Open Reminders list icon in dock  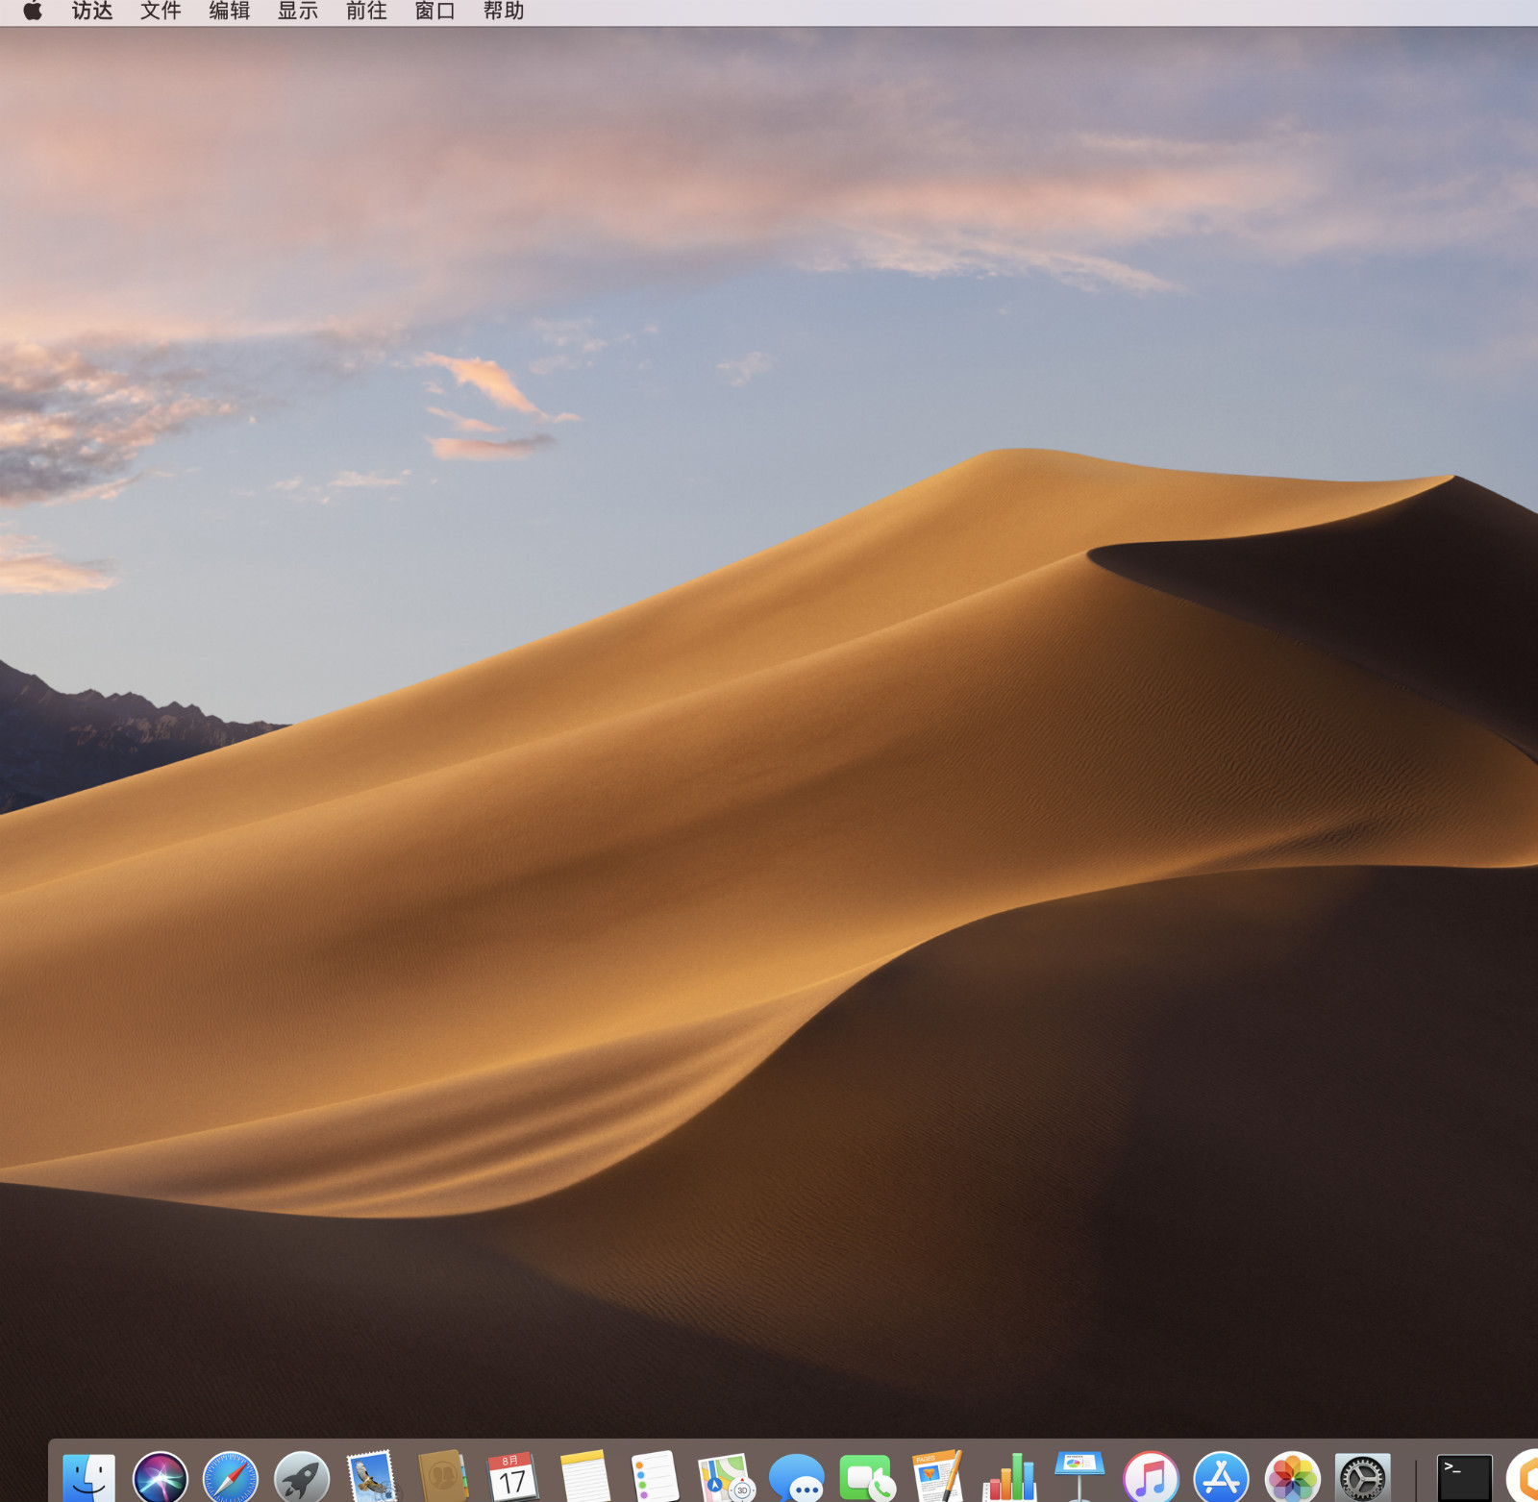[x=655, y=1477]
